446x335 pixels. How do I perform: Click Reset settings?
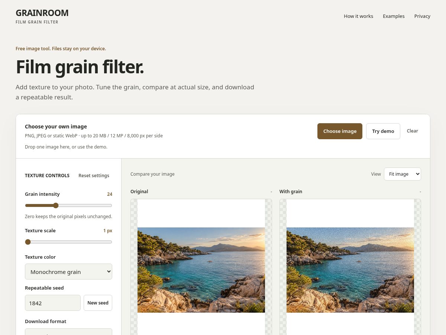tap(94, 175)
